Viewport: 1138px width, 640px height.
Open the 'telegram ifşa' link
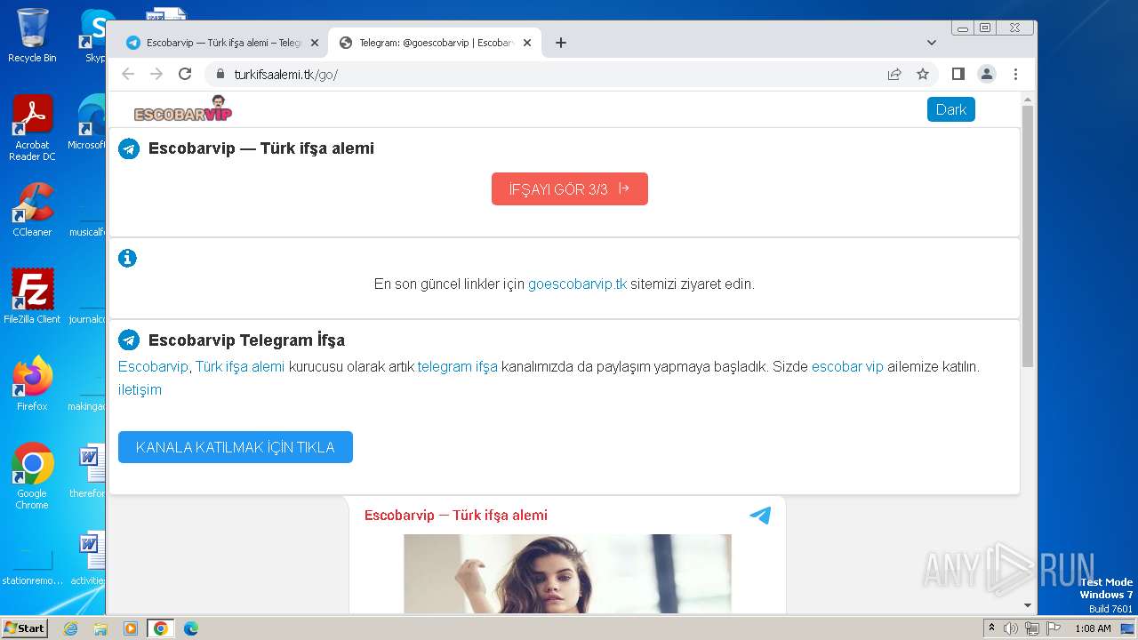(458, 366)
